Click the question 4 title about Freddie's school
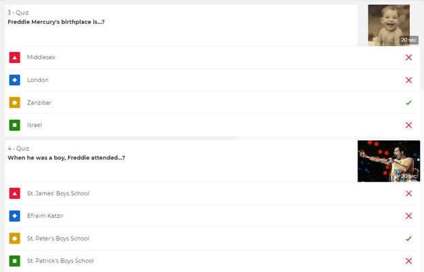The width and height of the screenshot is (424, 272). point(66,158)
